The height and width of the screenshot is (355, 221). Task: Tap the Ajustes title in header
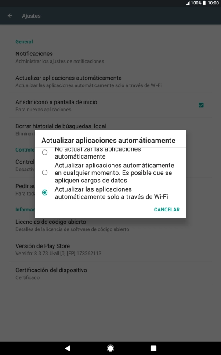click(x=31, y=16)
